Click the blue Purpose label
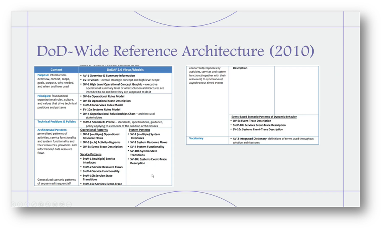The image size is (383, 230). [x=43, y=75]
